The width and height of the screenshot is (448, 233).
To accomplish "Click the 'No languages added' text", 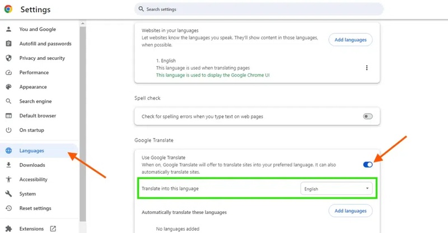I will point(178,229).
